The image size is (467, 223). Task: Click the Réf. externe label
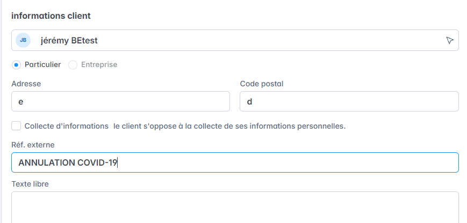click(33, 145)
